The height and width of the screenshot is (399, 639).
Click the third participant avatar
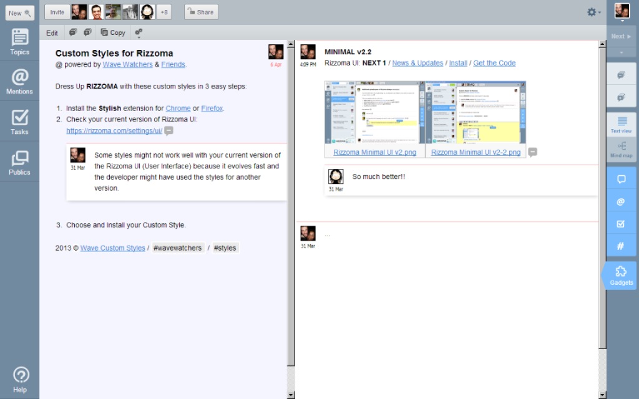[114, 12]
